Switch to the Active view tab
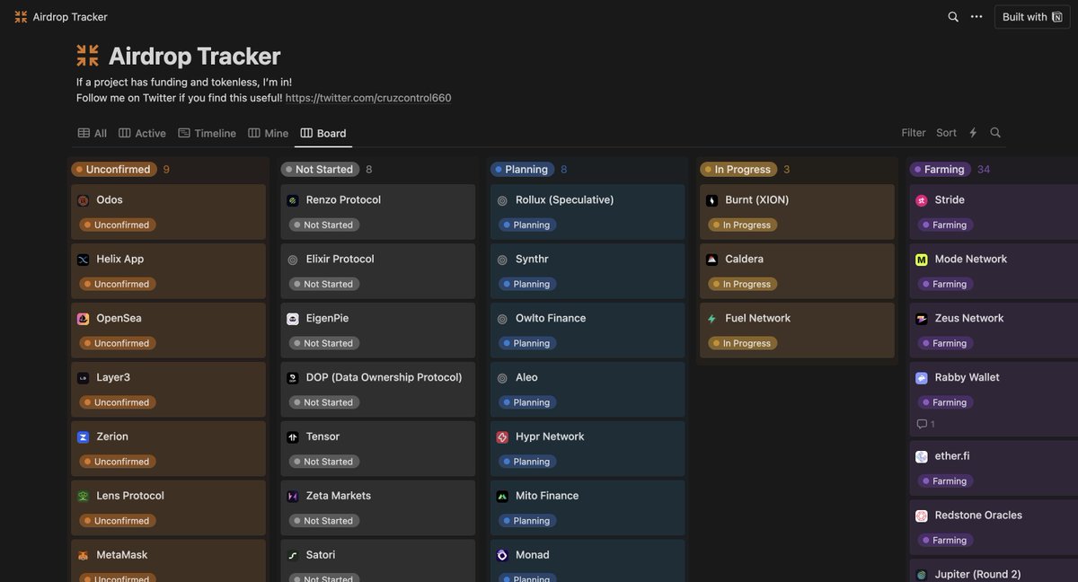This screenshot has width=1078, height=582. click(143, 133)
